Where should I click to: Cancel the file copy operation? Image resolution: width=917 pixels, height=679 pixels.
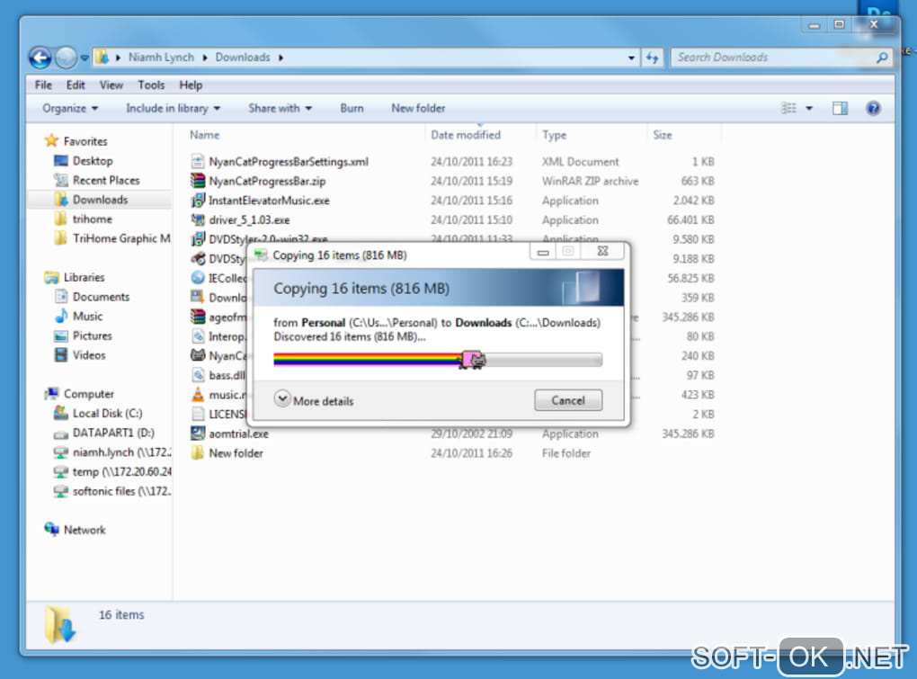pyautogui.click(x=568, y=400)
